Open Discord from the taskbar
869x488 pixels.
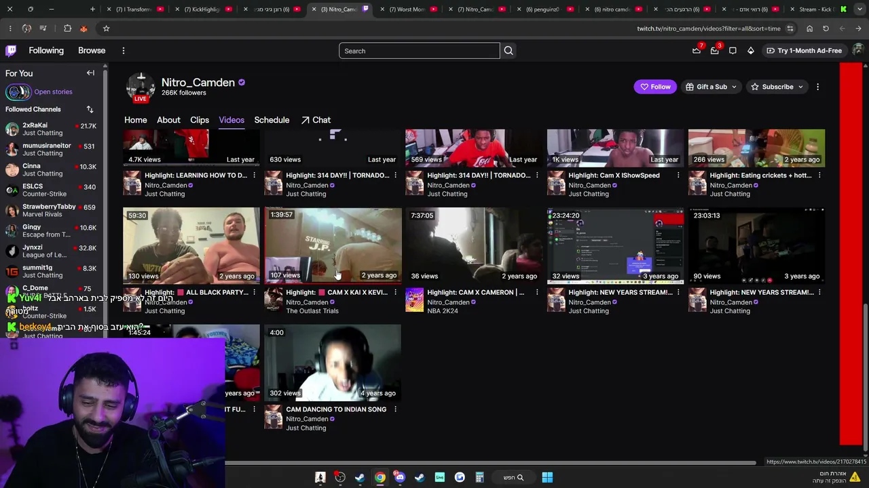(x=399, y=477)
